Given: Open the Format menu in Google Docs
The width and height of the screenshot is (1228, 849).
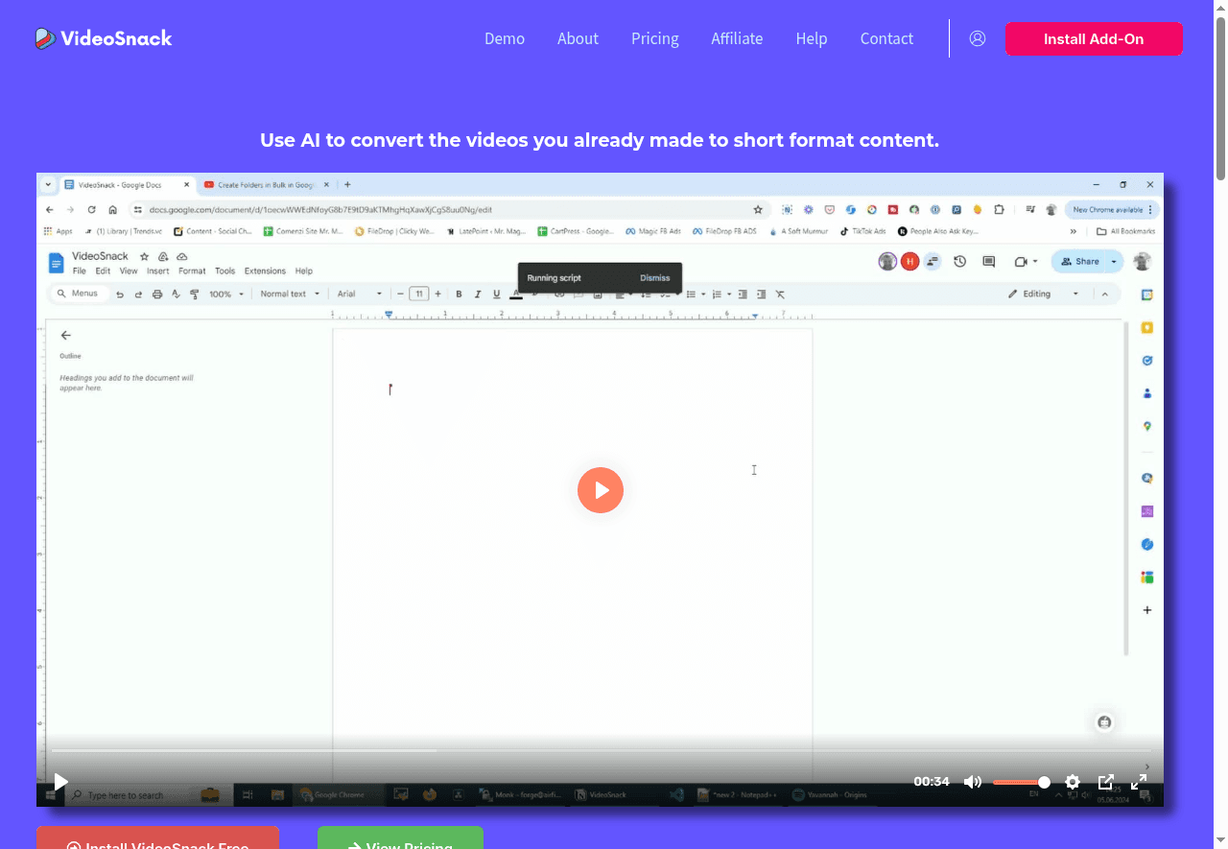Looking at the screenshot, I should [192, 271].
